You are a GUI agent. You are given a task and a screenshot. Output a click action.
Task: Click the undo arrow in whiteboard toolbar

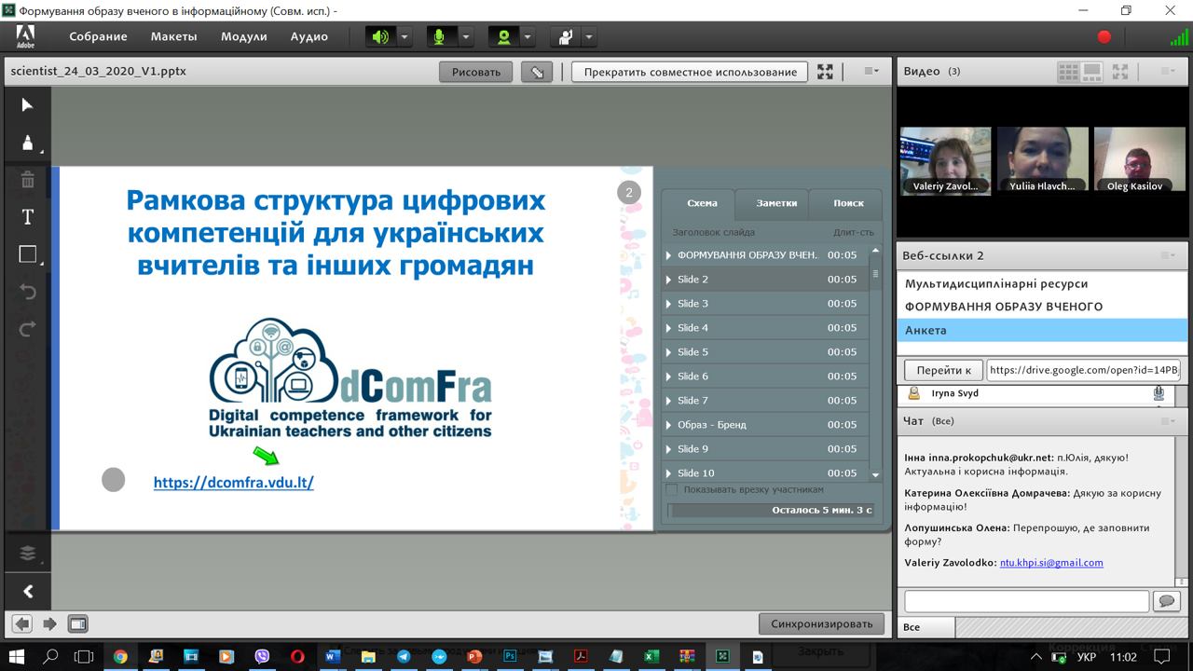coord(27,292)
